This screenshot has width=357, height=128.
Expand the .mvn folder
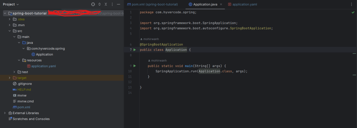tap(9, 25)
